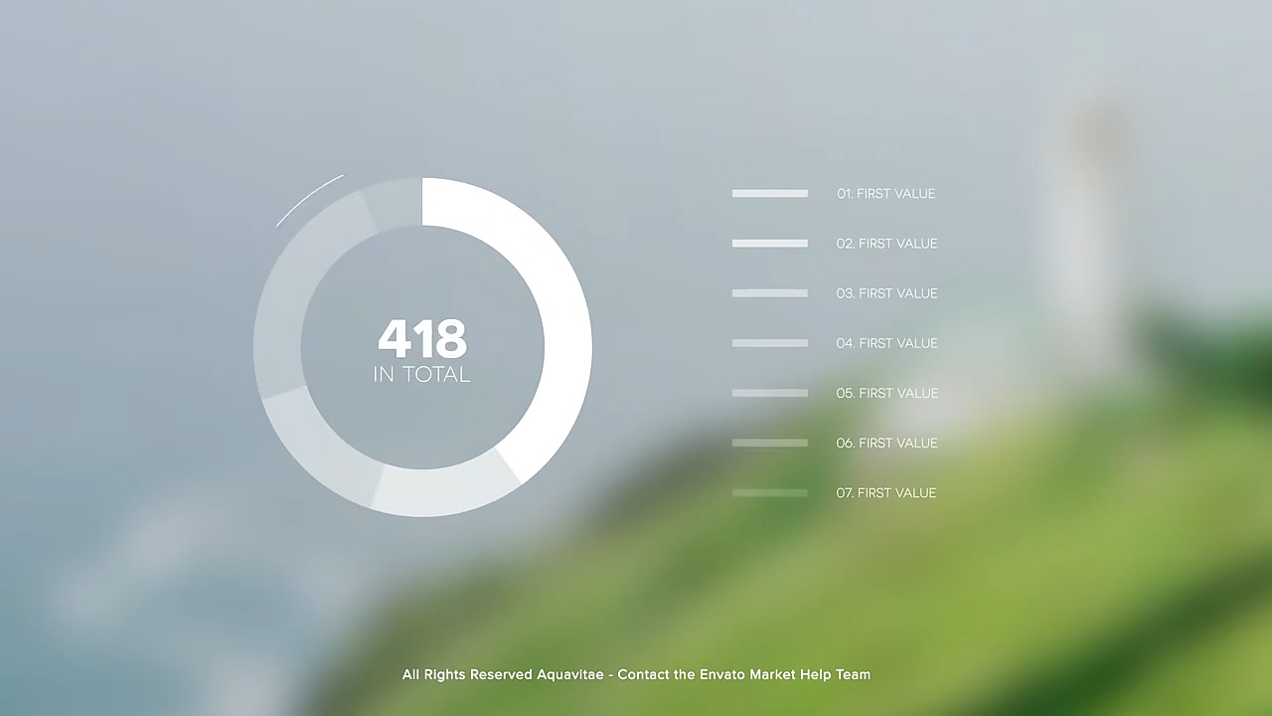Viewport: 1272px width, 716px height.
Task: Click the IN TOTAL caption under 418
Action: (x=421, y=375)
